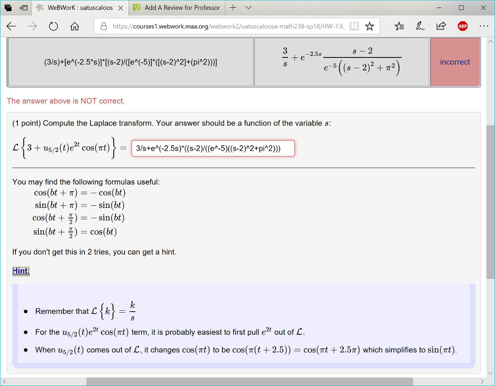Open the Share panel
The height and width of the screenshot is (386, 495).
(440, 26)
